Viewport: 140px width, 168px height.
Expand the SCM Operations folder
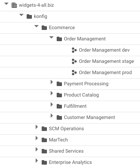pos(37,127)
